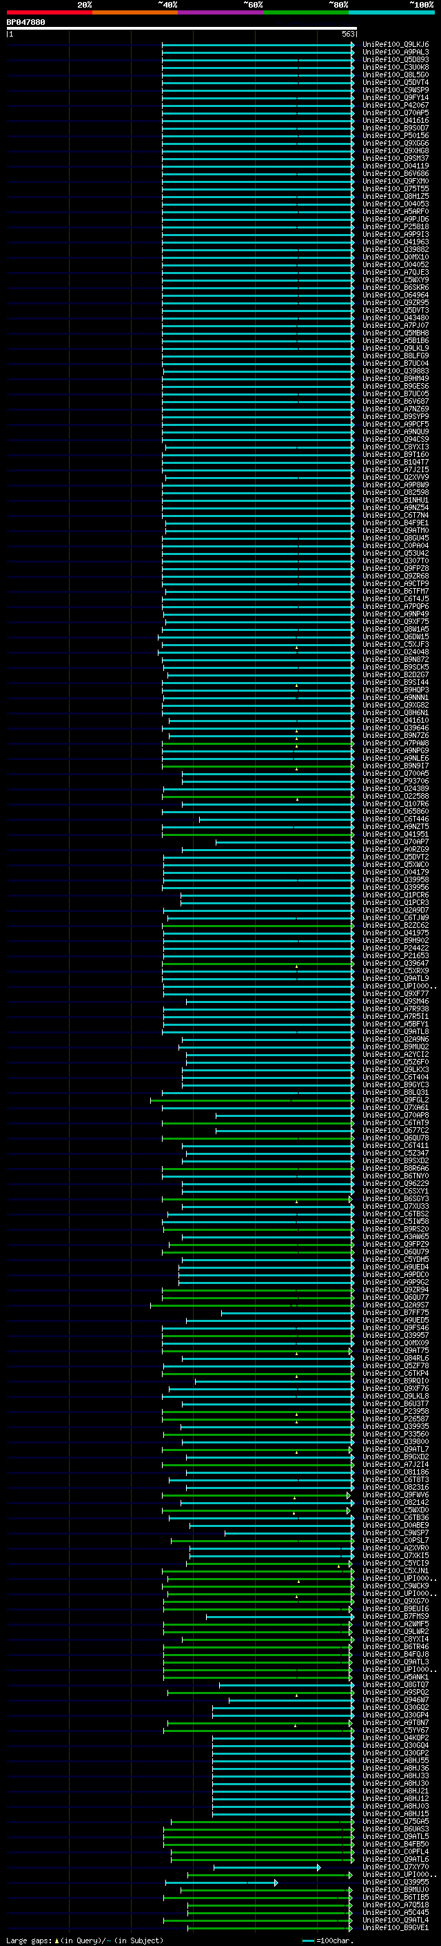Viewport: 441px width, 1946px height.
Task: Pick the UniRef100_B6V686 label
Action: [396, 174]
